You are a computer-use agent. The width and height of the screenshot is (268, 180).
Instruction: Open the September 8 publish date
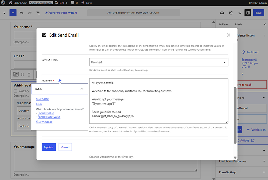250,63
